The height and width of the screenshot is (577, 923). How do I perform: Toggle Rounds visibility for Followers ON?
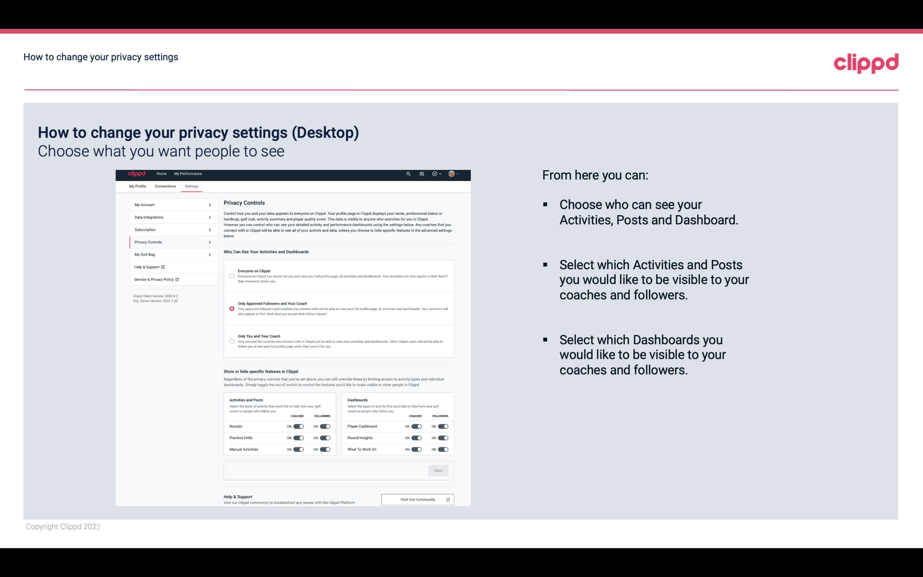pyautogui.click(x=325, y=426)
